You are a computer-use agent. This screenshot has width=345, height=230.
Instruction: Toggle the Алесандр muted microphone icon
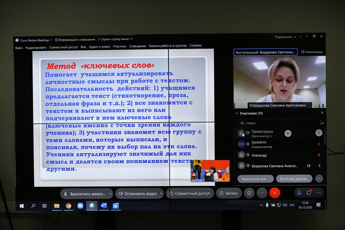(319, 155)
